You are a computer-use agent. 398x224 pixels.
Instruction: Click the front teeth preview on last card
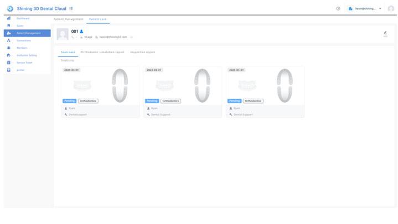(247, 85)
